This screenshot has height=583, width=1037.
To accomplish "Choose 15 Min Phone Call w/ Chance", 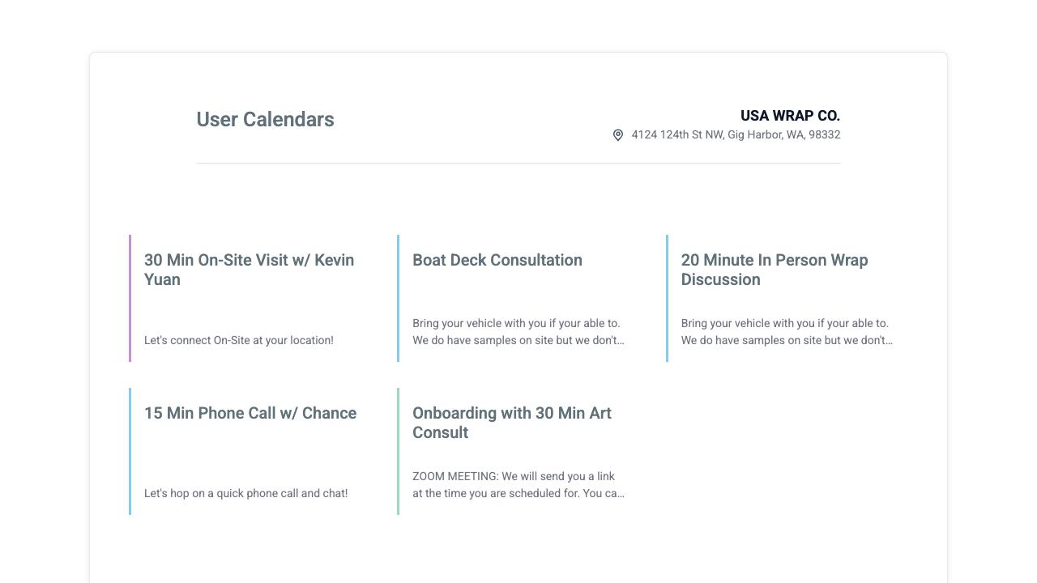I will click(x=250, y=413).
